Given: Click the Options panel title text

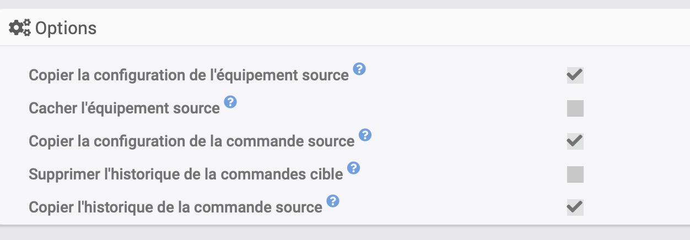Looking at the screenshot, I should (66, 28).
